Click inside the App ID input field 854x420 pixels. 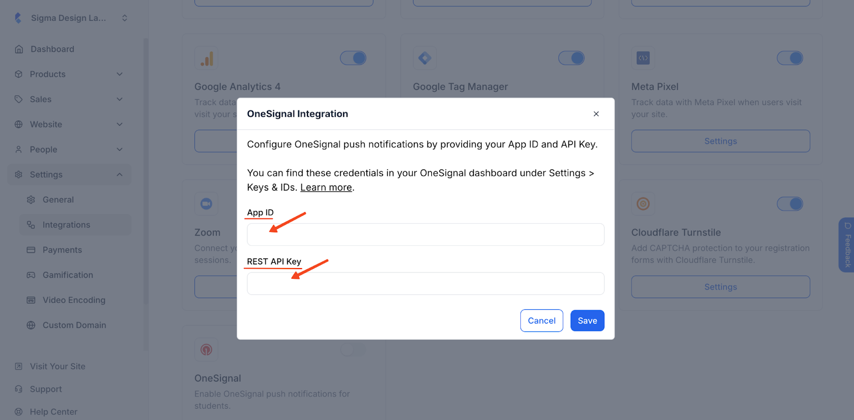click(425, 234)
